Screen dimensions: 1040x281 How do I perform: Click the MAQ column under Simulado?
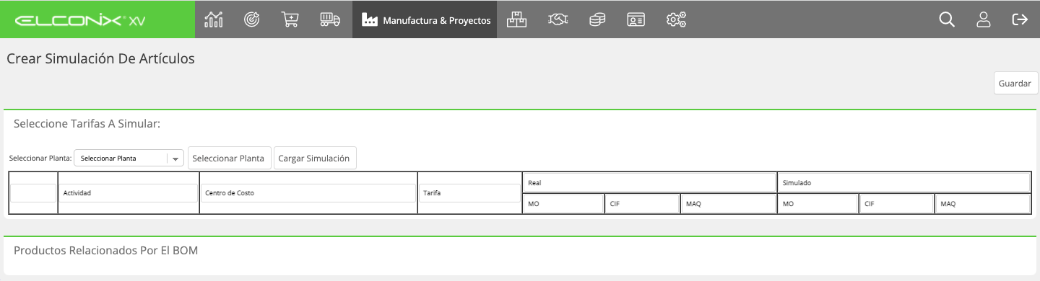coord(982,204)
